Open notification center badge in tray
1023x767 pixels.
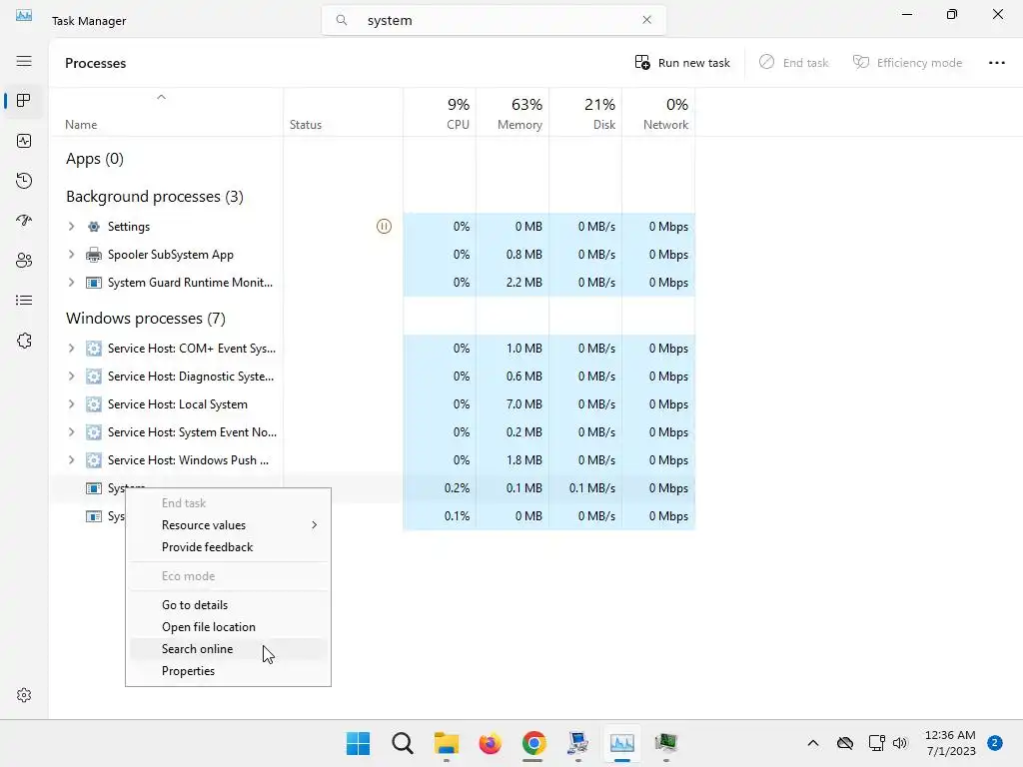coord(995,743)
